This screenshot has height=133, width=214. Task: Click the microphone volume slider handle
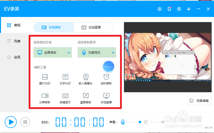[140, 122]
